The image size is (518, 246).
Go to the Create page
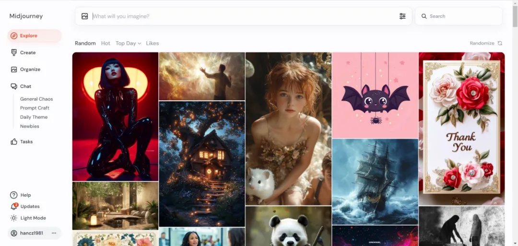point(27,53)
